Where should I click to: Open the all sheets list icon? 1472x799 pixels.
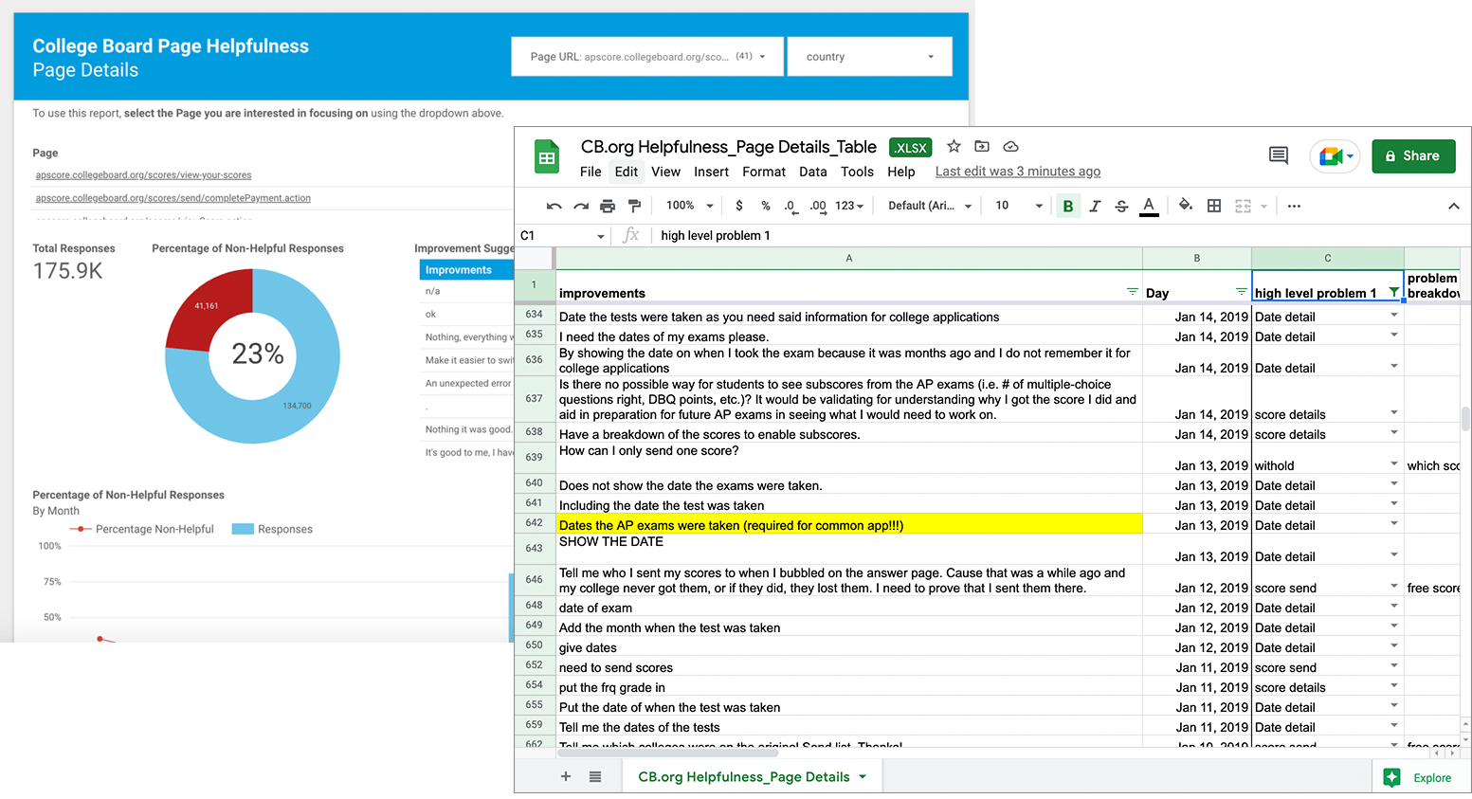point(595,776)
